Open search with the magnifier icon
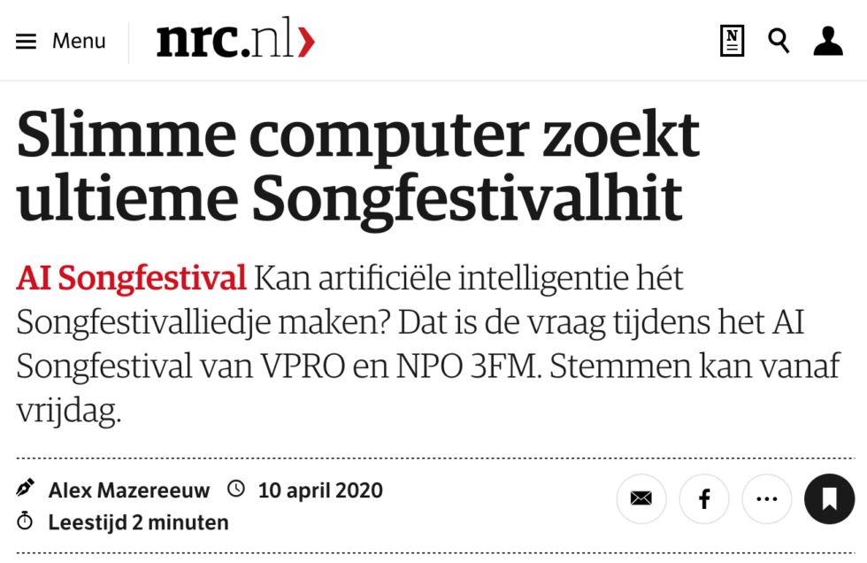 pyautogui.click(x=778, y=41)
